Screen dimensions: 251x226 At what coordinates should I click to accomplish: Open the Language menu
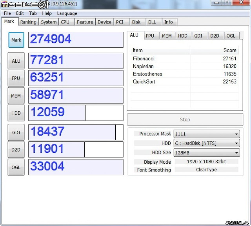pos(67,13)
